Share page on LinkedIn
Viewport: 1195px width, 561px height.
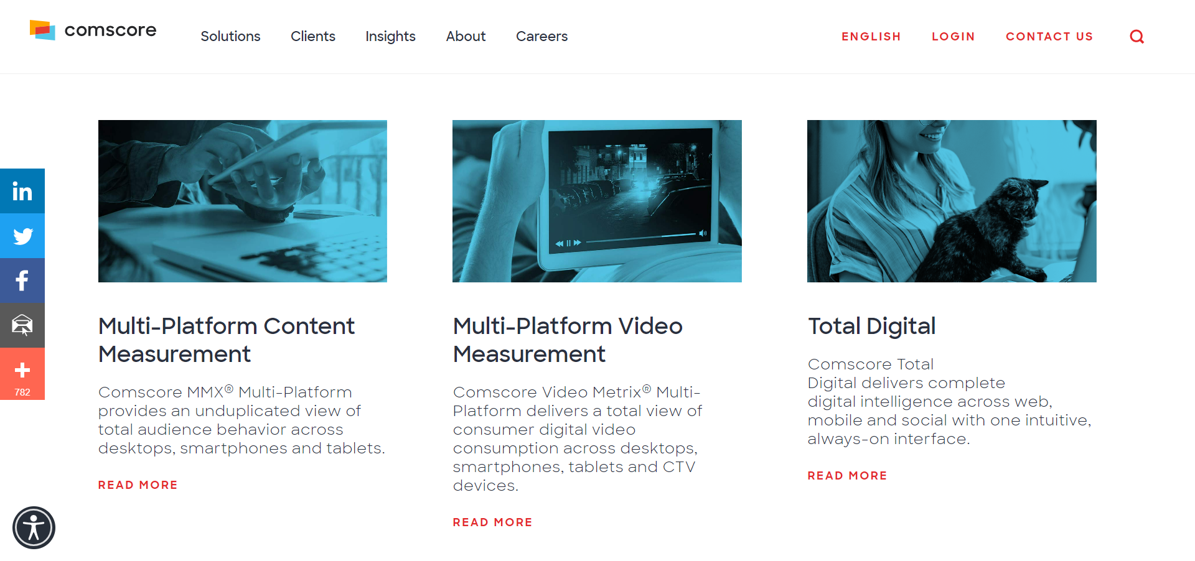(22, 191)
